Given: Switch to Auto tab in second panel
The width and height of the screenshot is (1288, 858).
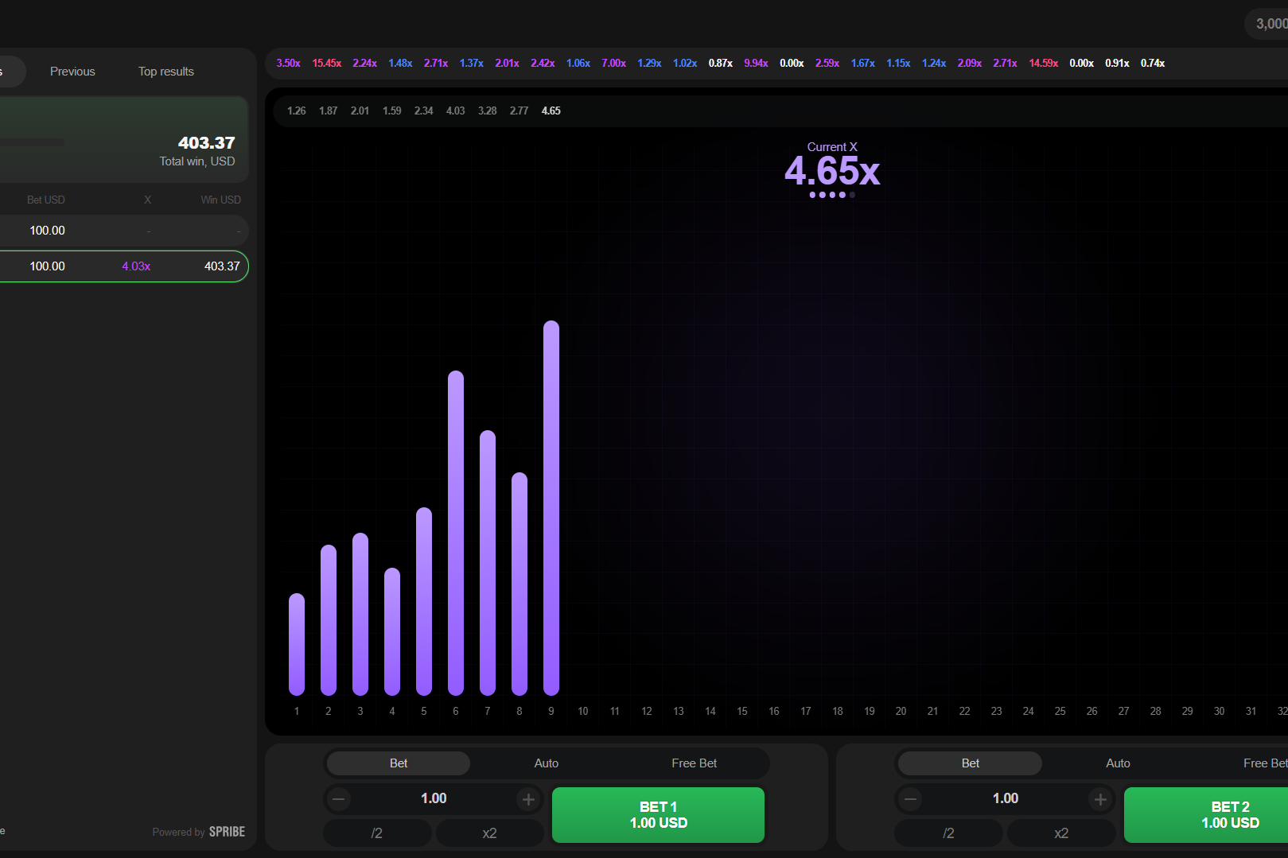Looking at the screenshot, I should pyautogui.click(x=1118, y=763).
